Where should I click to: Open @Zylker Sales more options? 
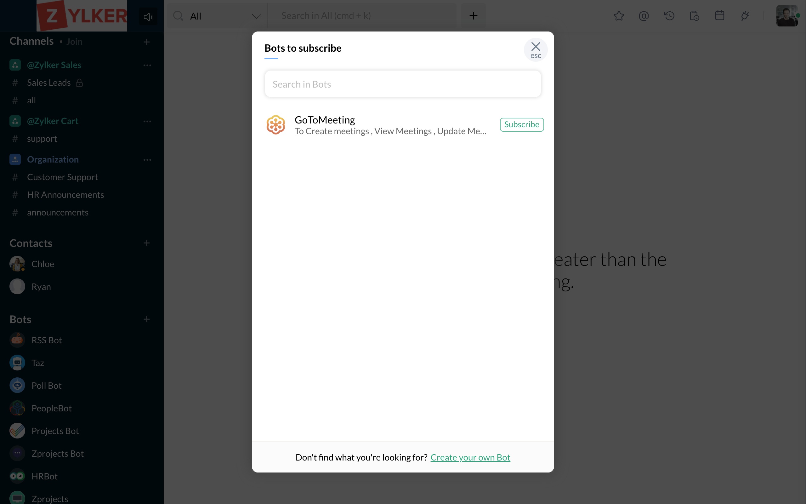point(147,65)
